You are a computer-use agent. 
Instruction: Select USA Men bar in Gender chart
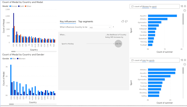[11, 80]
